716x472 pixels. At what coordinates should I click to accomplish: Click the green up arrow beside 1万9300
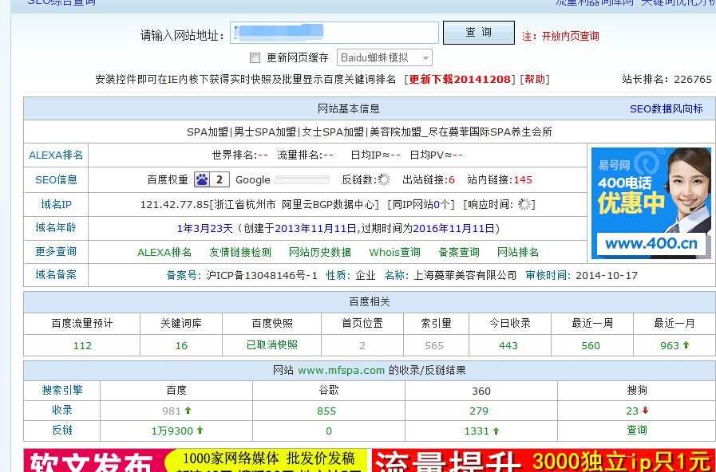pyautogui.click(x=200, y=430)
